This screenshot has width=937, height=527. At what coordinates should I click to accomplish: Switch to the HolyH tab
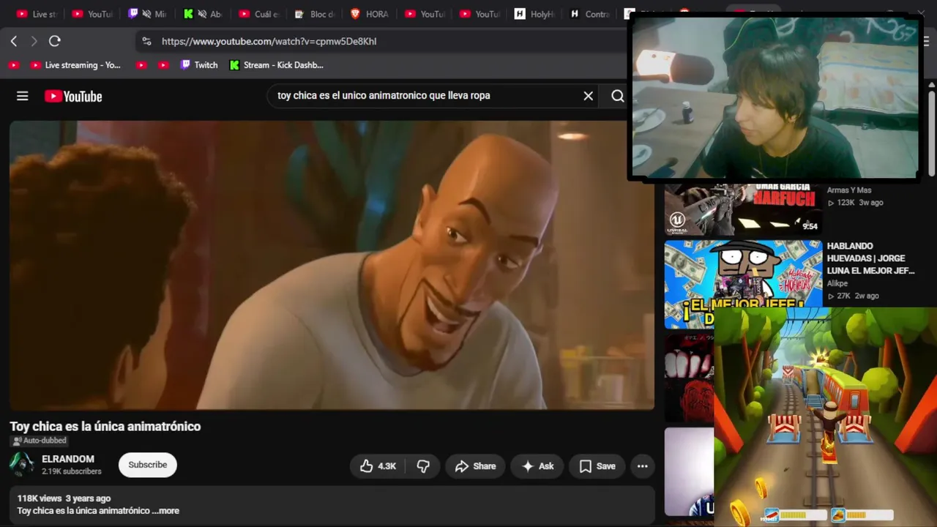pos(534,14)
